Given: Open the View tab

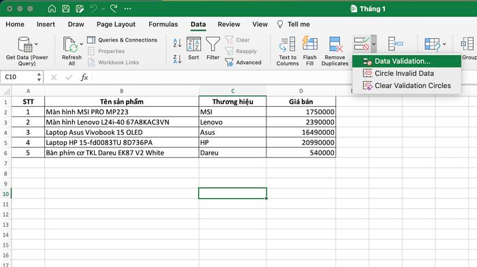Looking at the screenshot, I should click(260, 25).
